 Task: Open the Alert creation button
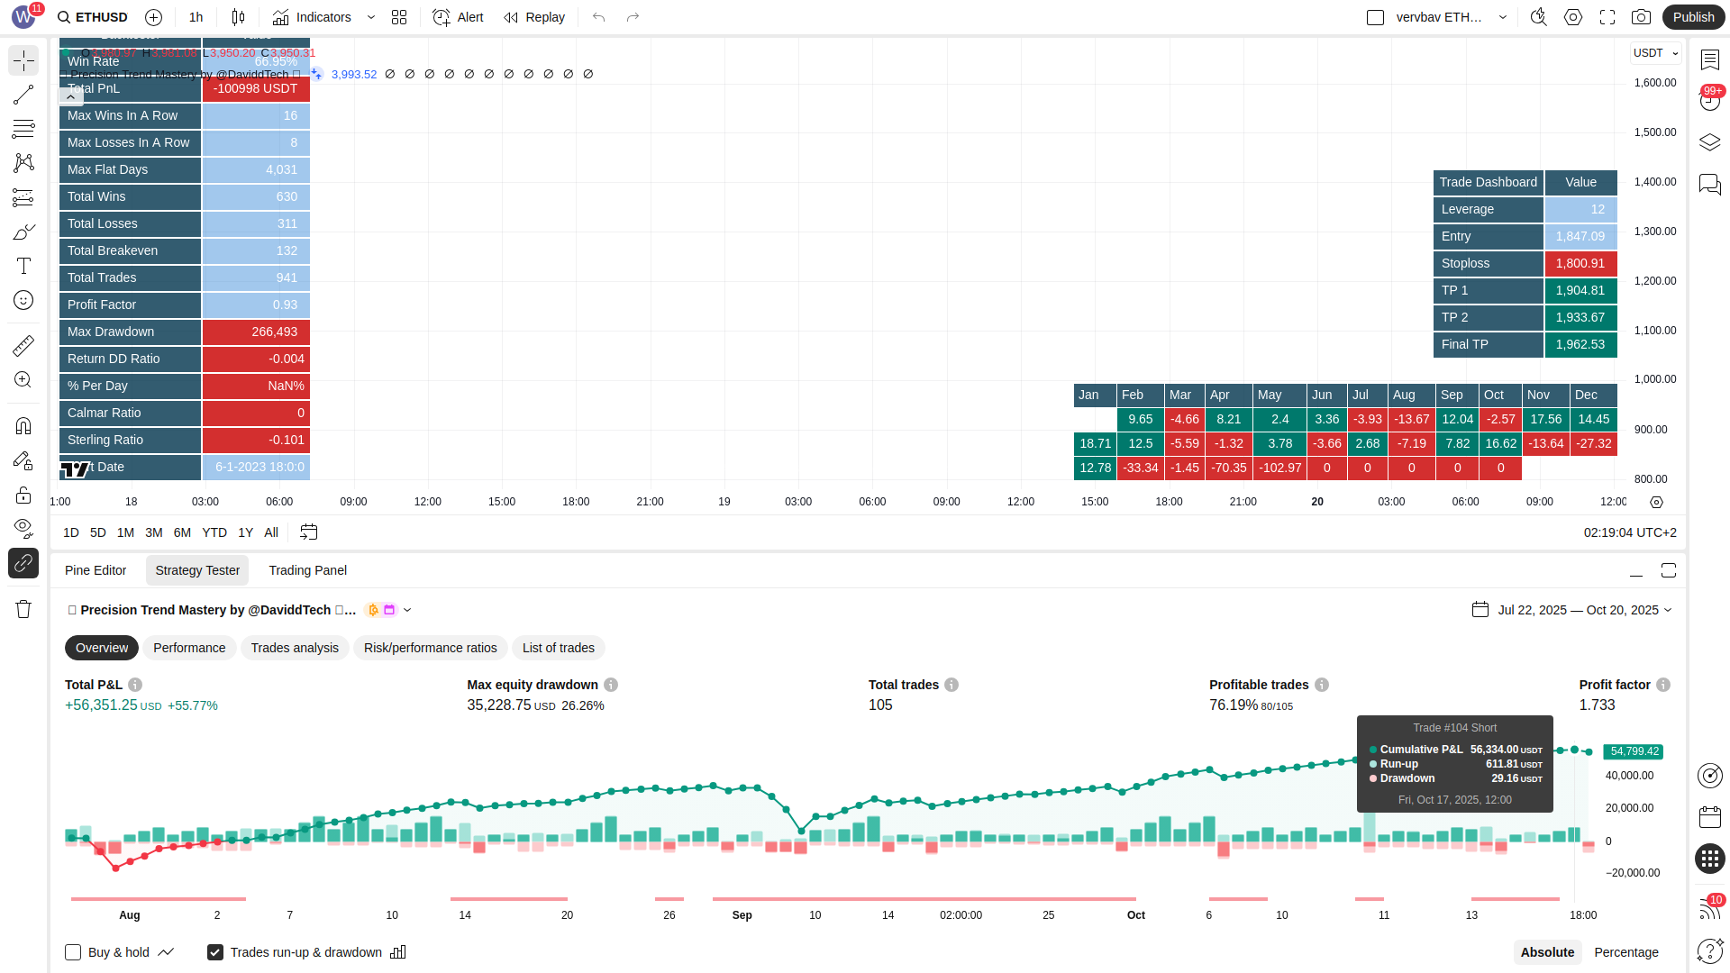tap(458, 17)
